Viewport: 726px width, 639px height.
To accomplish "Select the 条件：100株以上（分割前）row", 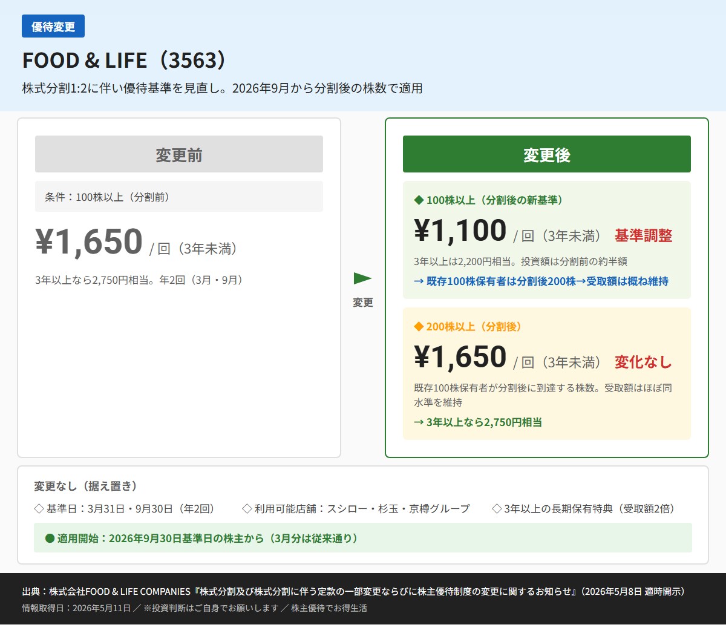I will (179, 197).
